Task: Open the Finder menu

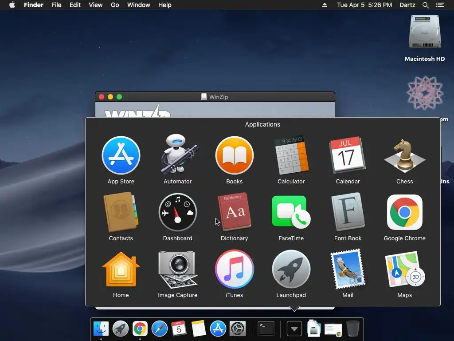Action: pyautogui.click(x=34, y=5)
